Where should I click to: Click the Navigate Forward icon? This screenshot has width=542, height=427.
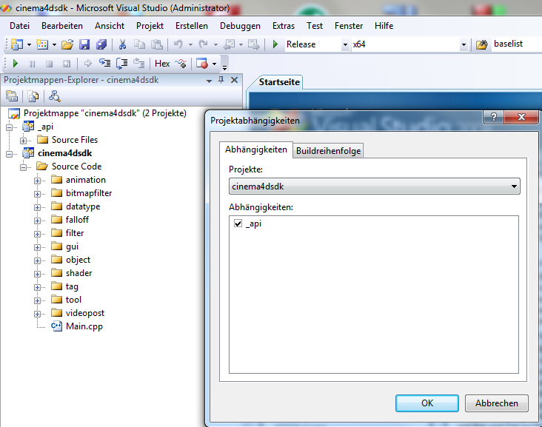[254, 44]
